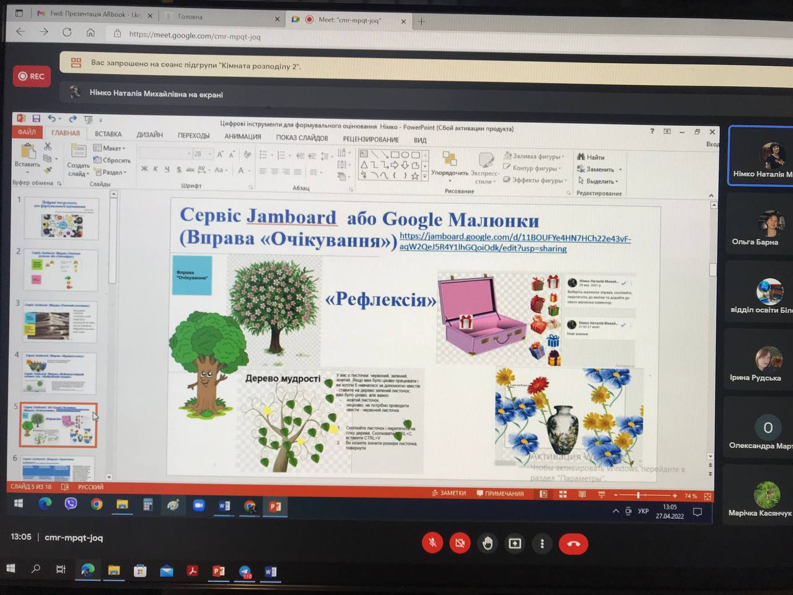Open the АНИМАЦИЯ ribbon tab
This screenshot has height=595, width=793.
point(242,136)
